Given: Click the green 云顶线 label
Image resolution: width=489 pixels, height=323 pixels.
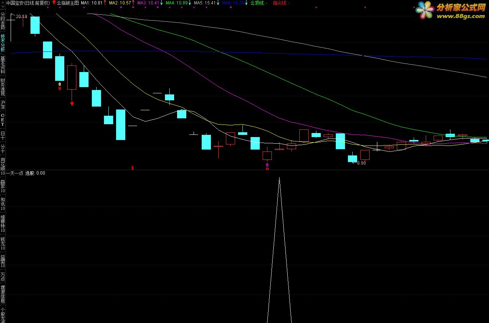Looking at the screenshot, I should (259, 3).
